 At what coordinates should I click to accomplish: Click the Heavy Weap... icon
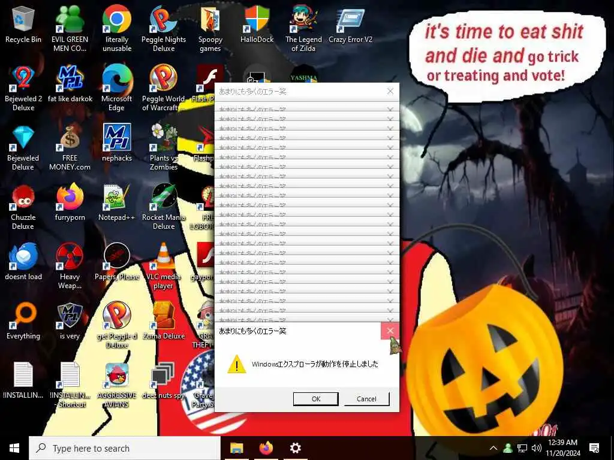pos(70,267)
